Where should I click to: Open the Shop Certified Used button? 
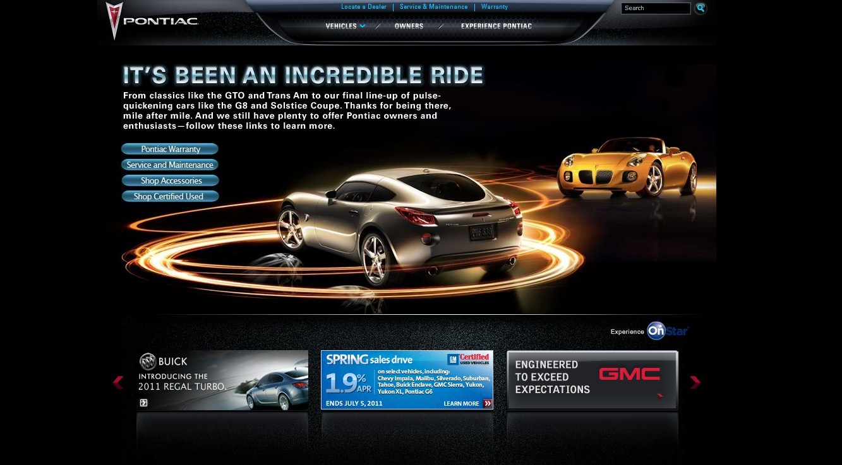pyautogui.click(x=170, y=196)
